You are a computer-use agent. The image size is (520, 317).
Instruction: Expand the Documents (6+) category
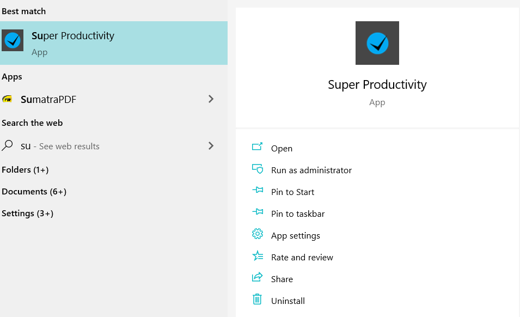pos(34,191)
